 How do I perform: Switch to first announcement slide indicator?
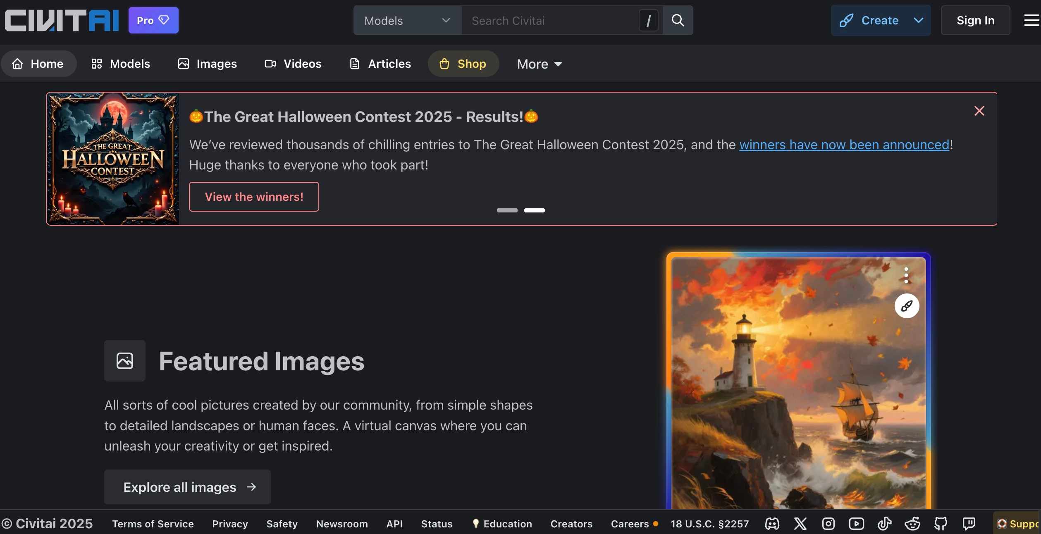(x=507, y=210)
